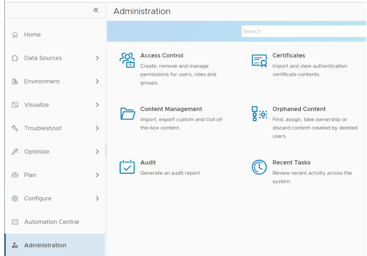The width and height of the screenshot is (367, 256).
Task: Open the Recent Tasks clock icon
Action: pyautogui.click(x=259, y=167)
